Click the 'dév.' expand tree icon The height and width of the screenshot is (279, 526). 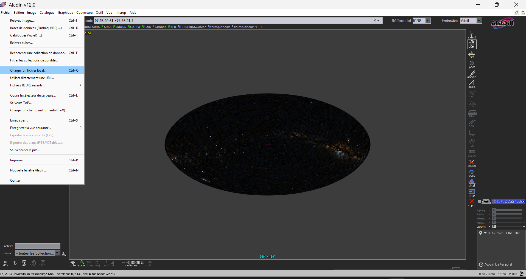(x=6, y=263)
